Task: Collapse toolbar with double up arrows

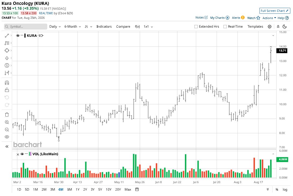Action: (x=278, y=27)
